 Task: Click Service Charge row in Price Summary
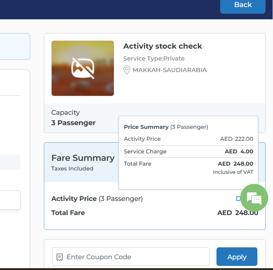pyautogui.click(x=145, y=152)
